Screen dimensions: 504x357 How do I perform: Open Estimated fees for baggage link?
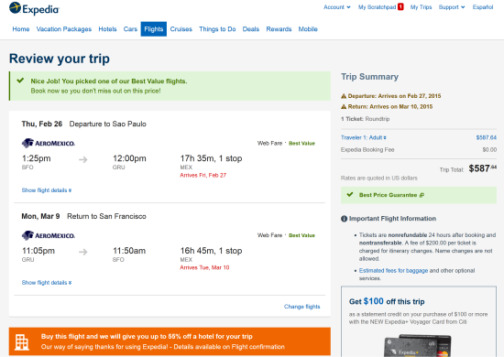click(393, 271)
